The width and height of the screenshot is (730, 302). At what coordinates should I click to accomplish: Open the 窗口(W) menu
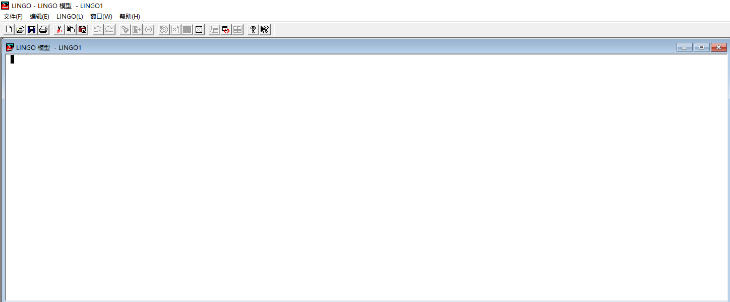pos(101,17)
